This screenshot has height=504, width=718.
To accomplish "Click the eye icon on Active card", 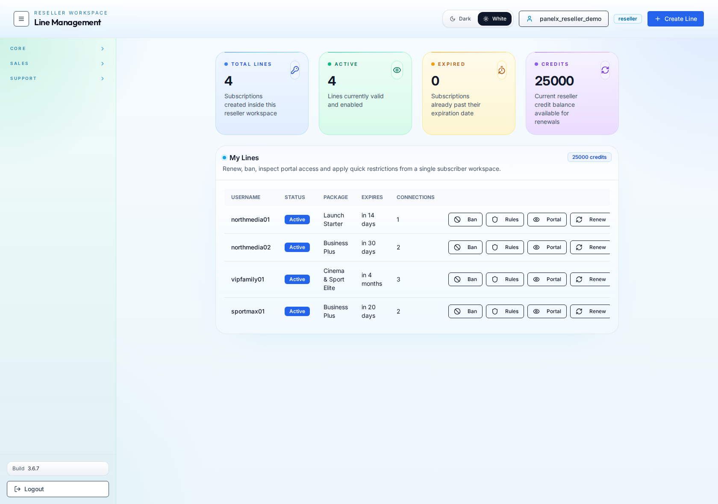I will pos(397,70).
